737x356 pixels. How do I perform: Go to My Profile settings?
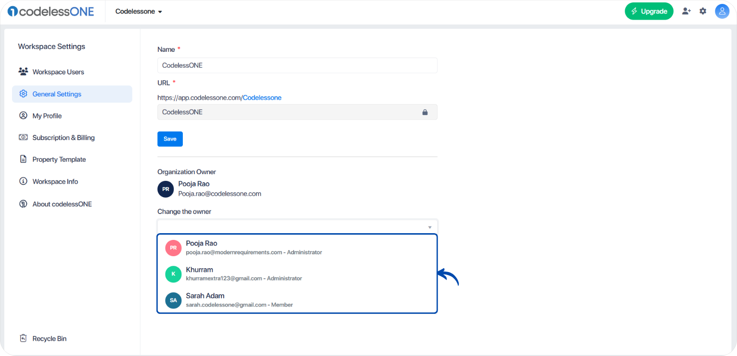point(72,116)
